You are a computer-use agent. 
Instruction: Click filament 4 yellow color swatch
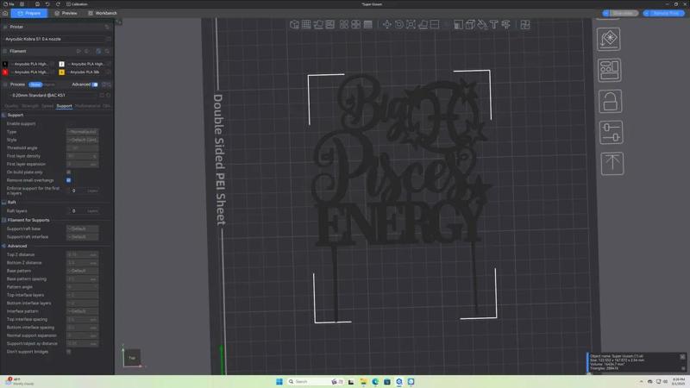click(61, 72)
